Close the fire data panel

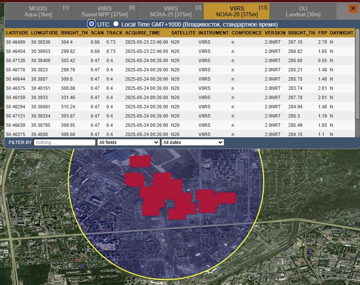tap(353, 8)
